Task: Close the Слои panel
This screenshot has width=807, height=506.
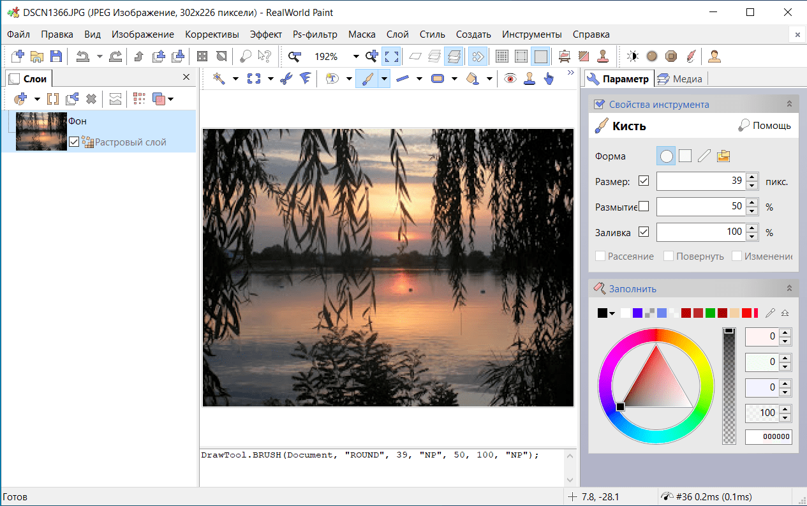Action: click(186, 77)
